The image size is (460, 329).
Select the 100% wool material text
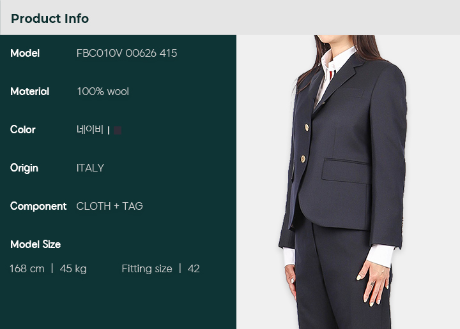[x=103, y=92]
